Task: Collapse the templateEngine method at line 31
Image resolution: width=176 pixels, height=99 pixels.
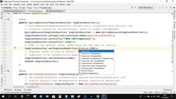Action: (12, 74)
